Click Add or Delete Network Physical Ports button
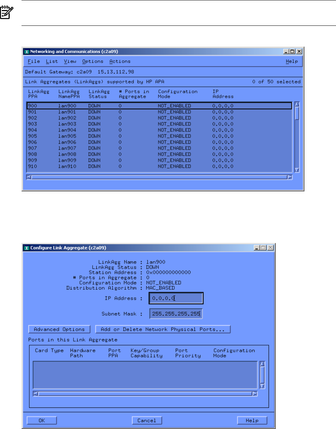This screenshot has width=336, height=429. 163,329
